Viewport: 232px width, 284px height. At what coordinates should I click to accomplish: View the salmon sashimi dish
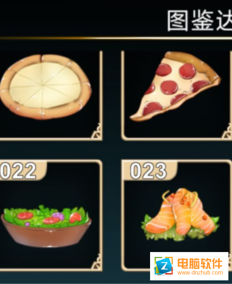tap(180, 215)
